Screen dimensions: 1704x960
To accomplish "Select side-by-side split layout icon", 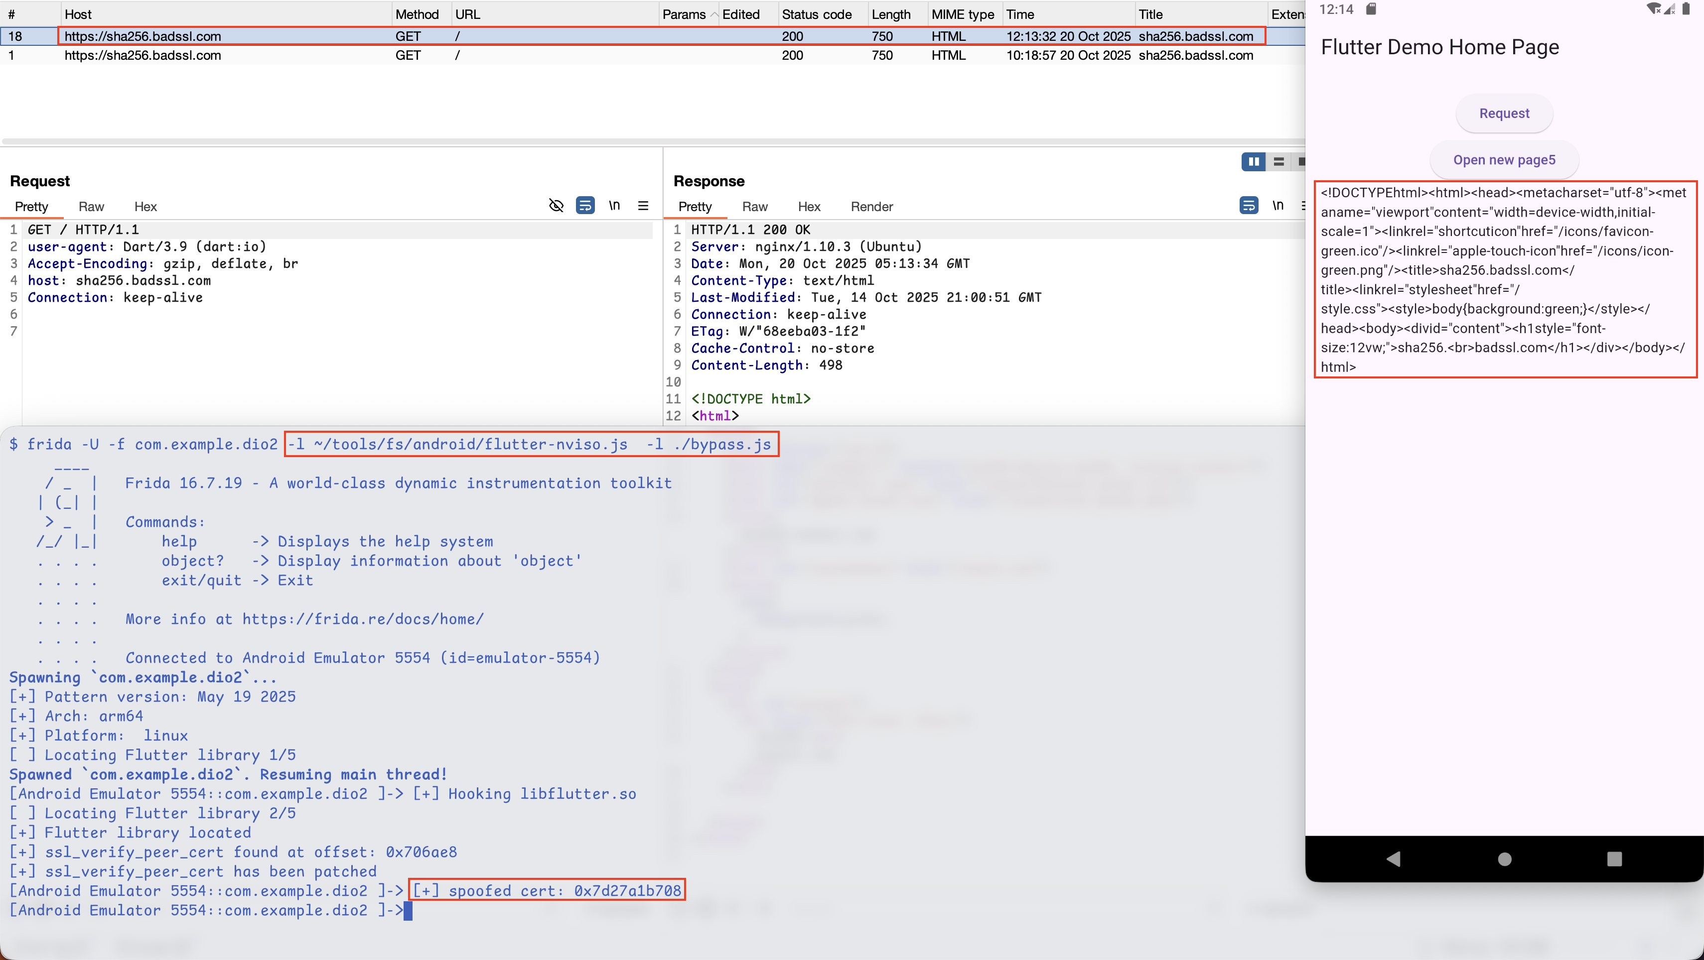I will tap(1253, 161).
